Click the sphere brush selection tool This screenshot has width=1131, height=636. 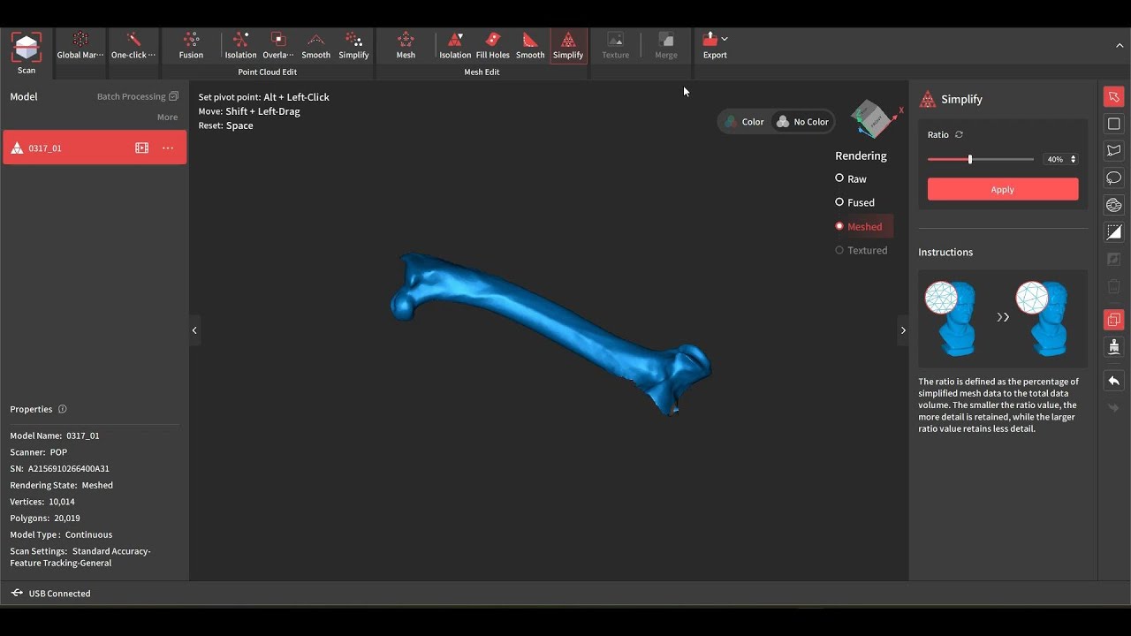(x=1114, y=205)
